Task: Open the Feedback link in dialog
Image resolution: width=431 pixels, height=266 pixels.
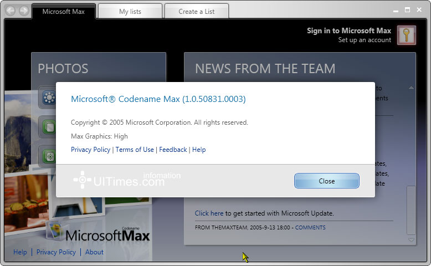Action: click(173, 150)
